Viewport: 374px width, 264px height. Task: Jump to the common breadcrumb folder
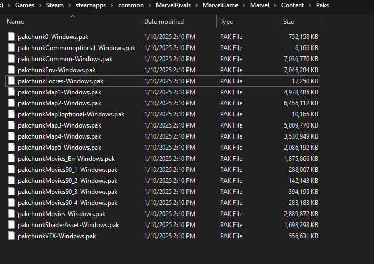(x=131, y=5)
